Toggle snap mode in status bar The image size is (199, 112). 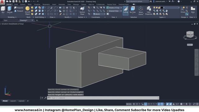click(137, 104)
